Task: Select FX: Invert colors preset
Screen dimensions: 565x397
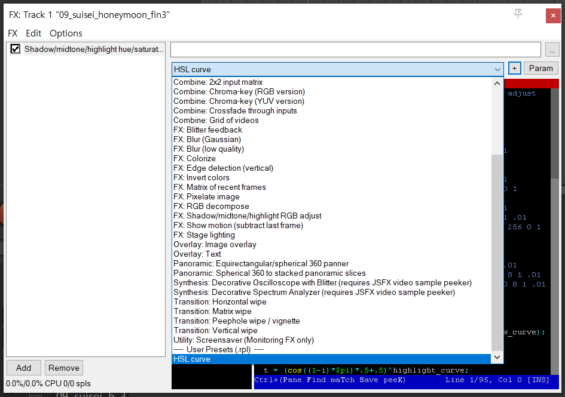Action: click(331, 177)
